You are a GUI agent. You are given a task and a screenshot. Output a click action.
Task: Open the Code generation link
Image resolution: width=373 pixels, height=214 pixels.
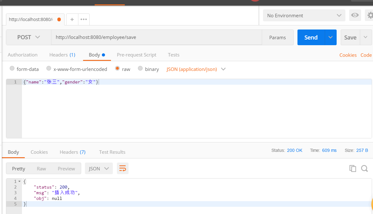tap(366, 55)
